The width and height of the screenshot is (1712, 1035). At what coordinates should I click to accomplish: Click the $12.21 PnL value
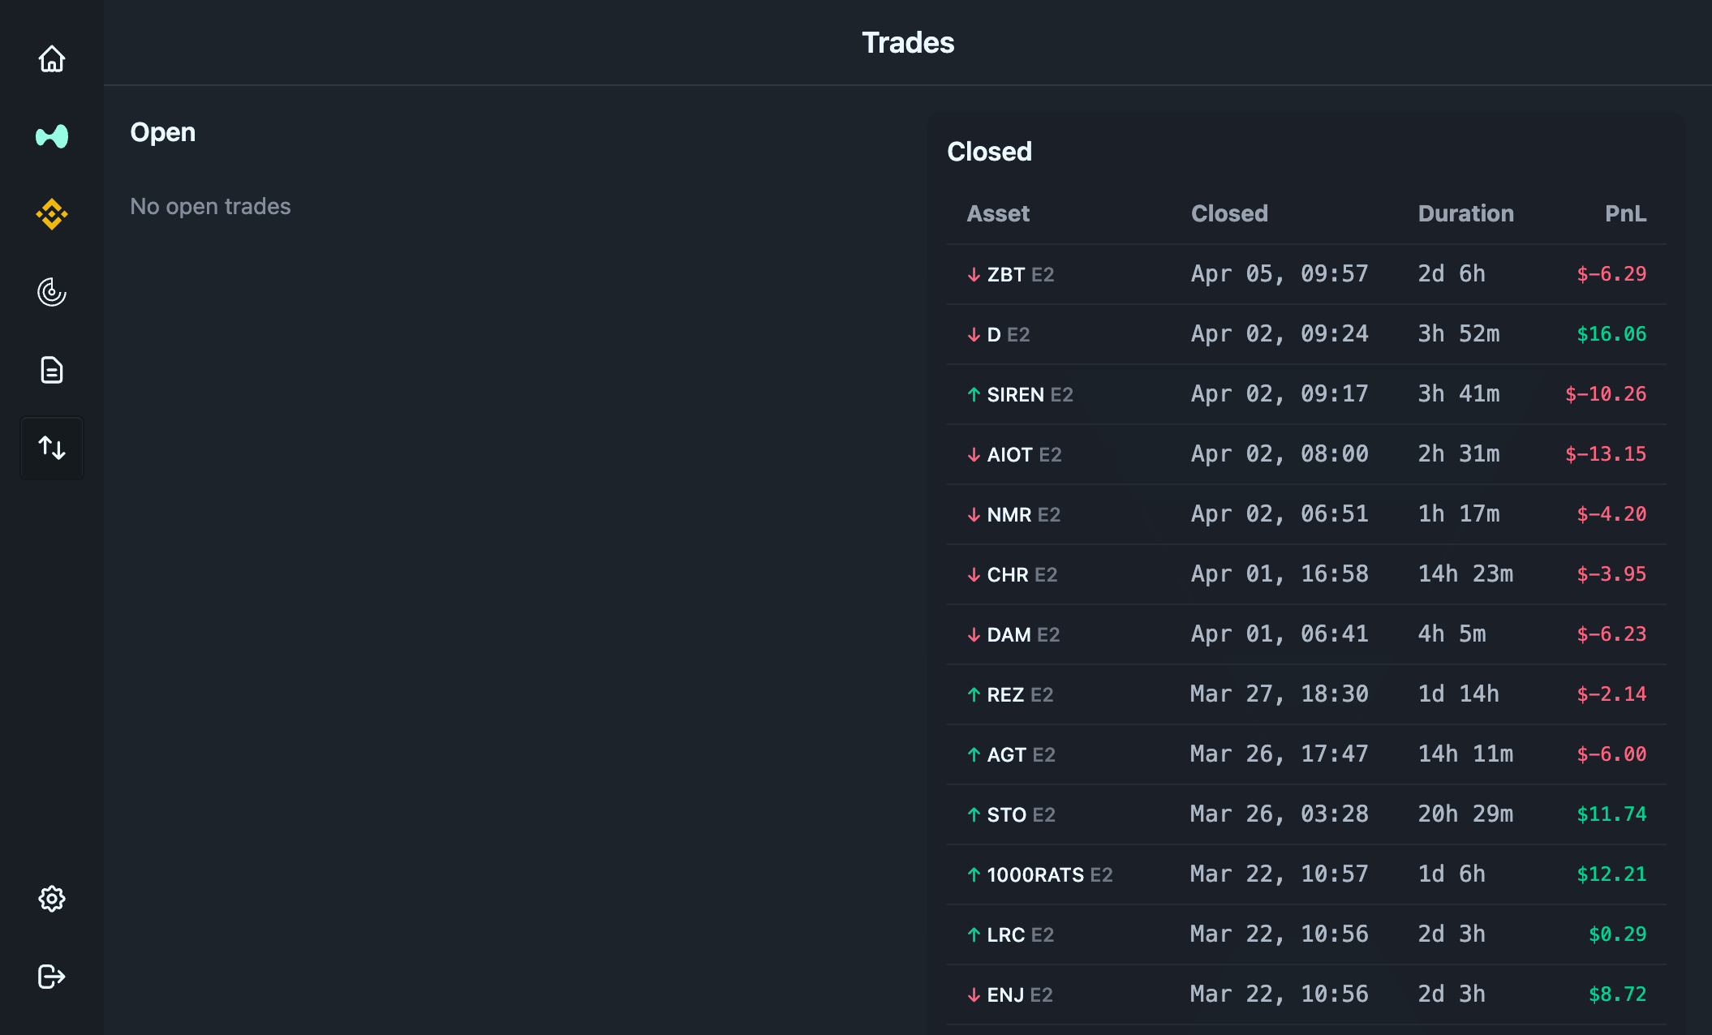click(x=1611, y=874)
